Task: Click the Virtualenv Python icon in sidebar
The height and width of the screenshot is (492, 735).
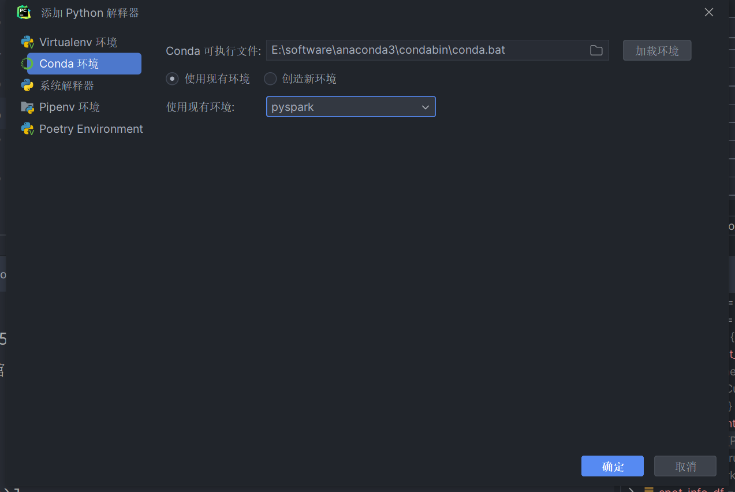Action: (27, 42)
